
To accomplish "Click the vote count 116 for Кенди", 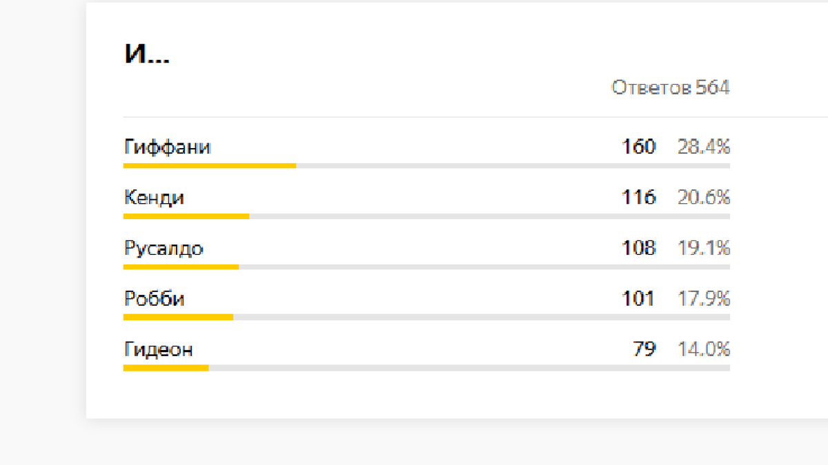I will (638, 198).
